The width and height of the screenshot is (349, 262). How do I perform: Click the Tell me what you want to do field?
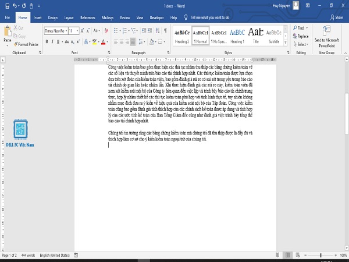(x=209, y=17)
